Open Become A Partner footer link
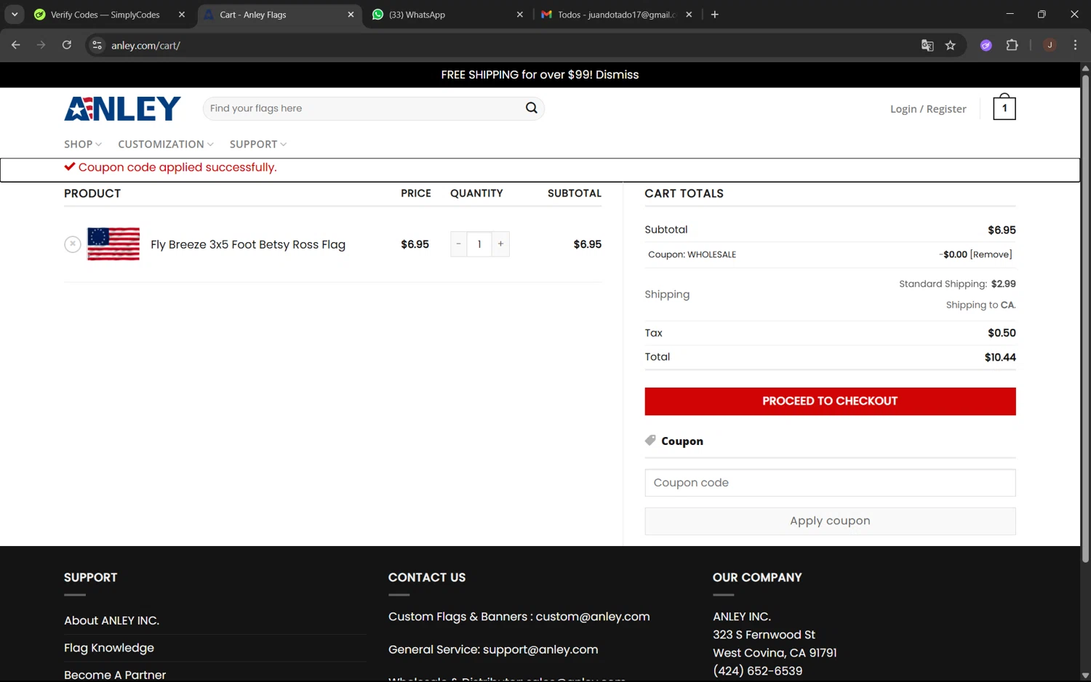Screen dimensions: 1091x682 (x=115, y=675)
